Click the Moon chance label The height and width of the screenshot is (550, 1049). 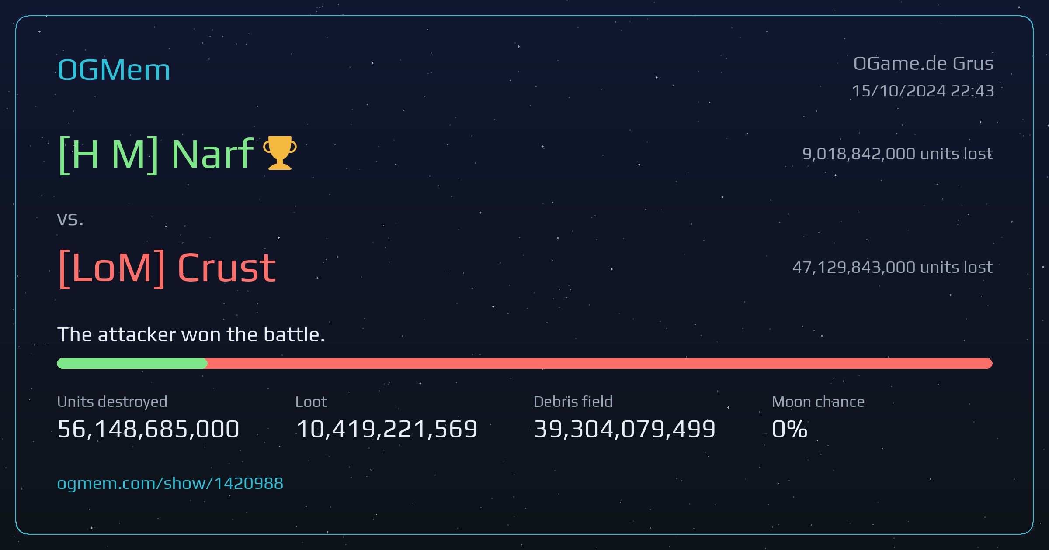[818, 402]
